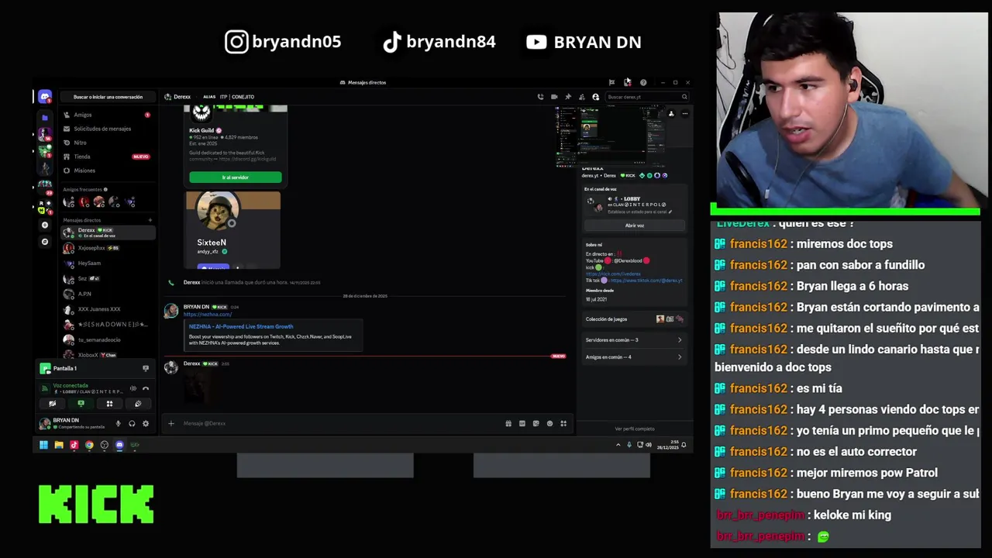
Task: Click the Pantalla 1 stream options icon
Action: click(145, 368)
